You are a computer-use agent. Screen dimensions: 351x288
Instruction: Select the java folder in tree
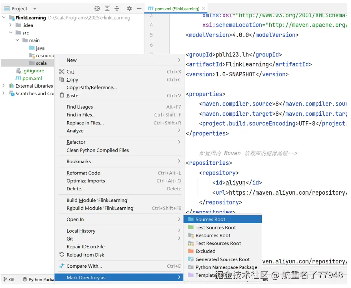[37, 48]
